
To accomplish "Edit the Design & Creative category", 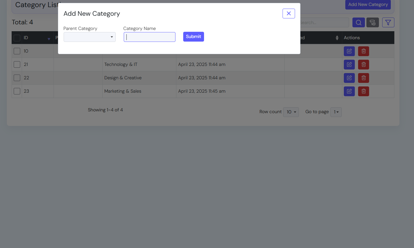I will click(349, 78).
